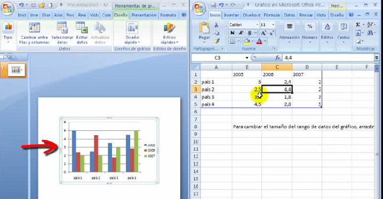Toggle italic K formatting
Viewport: 383px width, 199px height.
(241, 33)
